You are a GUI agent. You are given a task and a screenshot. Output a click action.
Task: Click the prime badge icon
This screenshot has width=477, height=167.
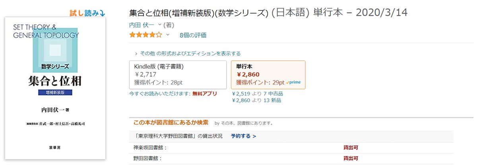[294, 83]
